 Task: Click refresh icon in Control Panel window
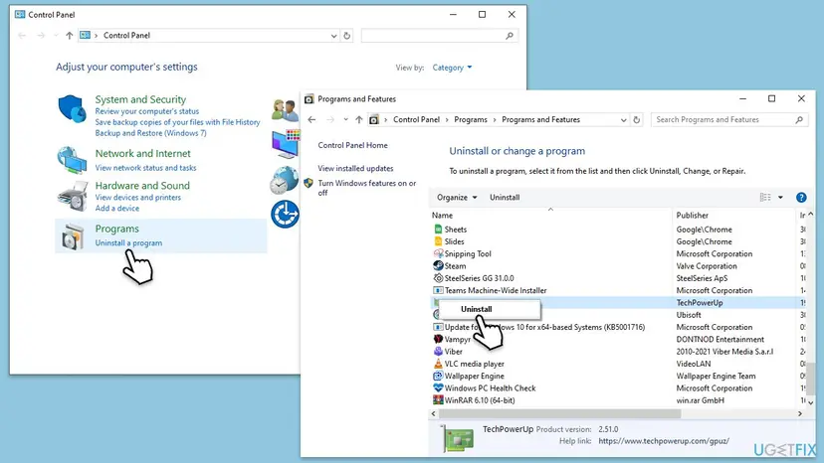pos(347,36)
